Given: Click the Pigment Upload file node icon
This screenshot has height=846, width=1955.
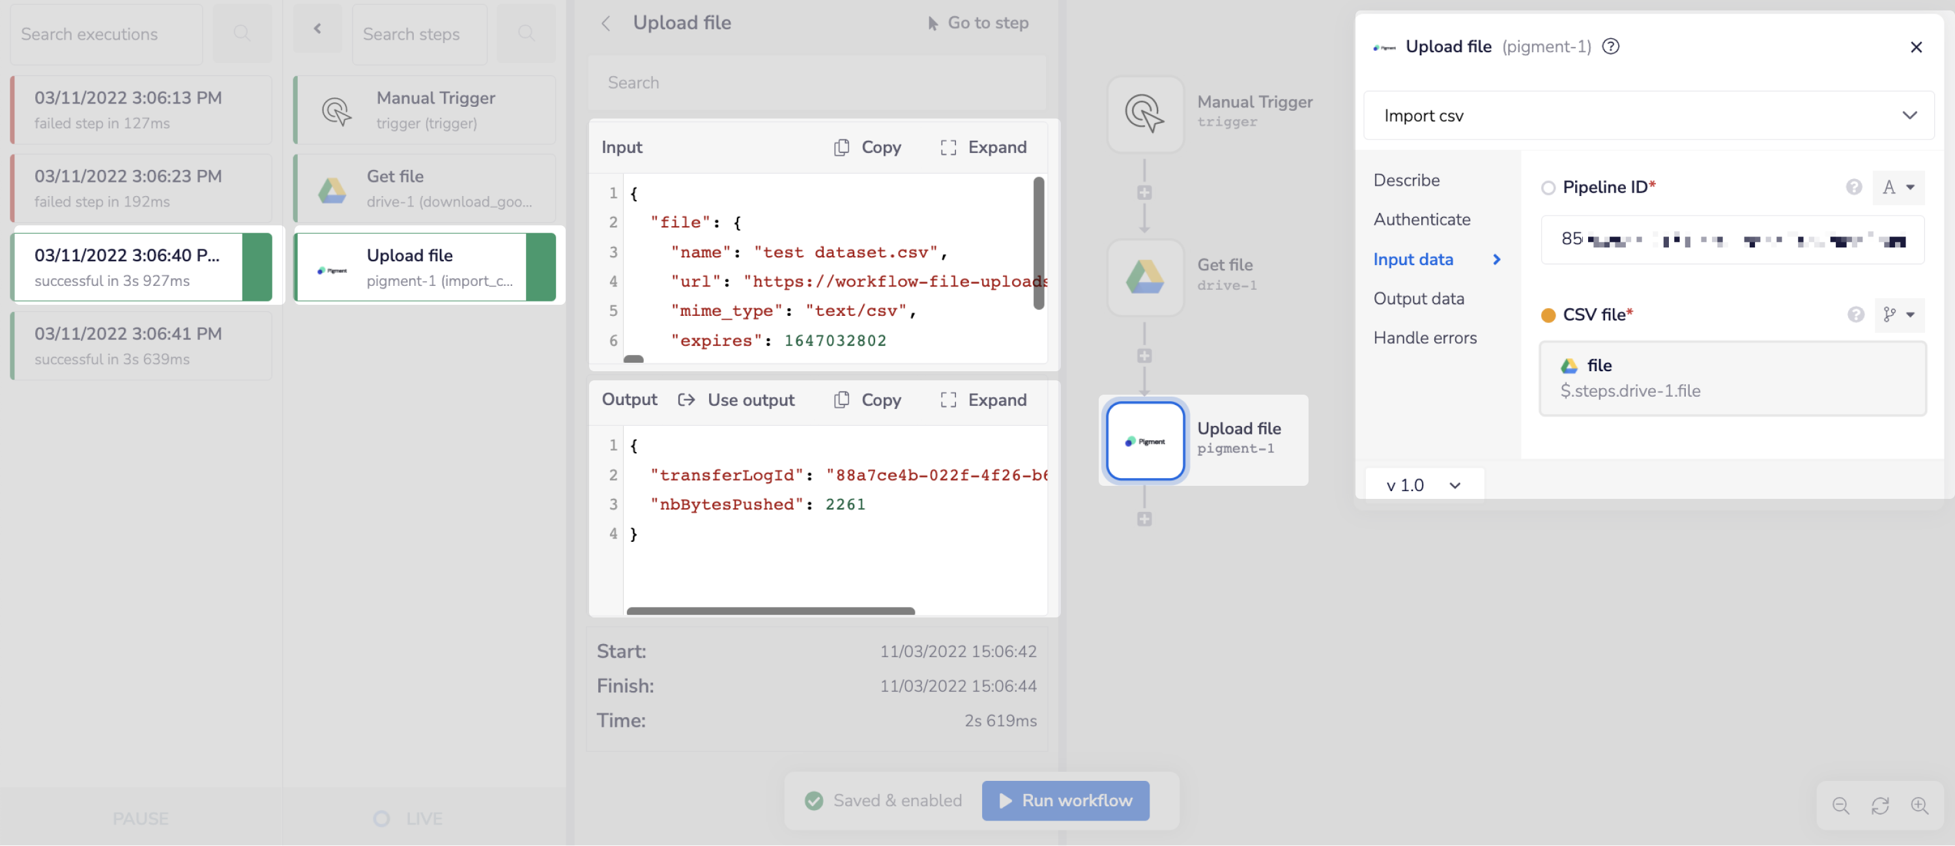Looking at the screenshot, I should [x=1144, y=441].
